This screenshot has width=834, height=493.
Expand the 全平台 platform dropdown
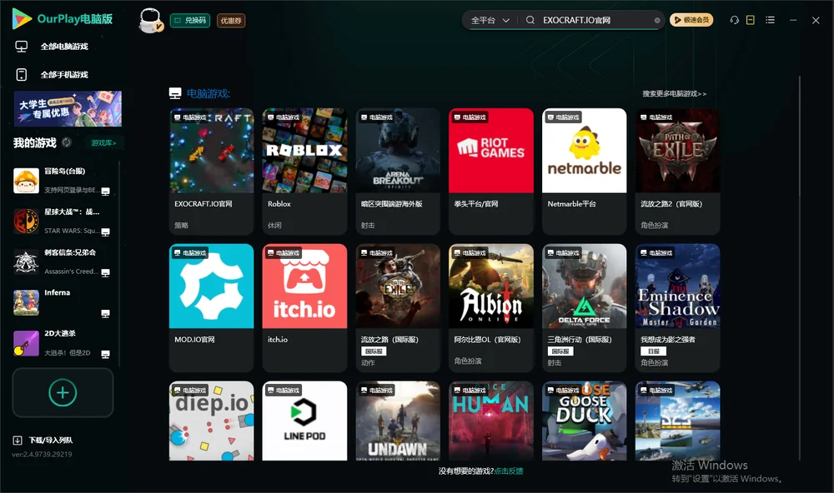pos(490,20)
